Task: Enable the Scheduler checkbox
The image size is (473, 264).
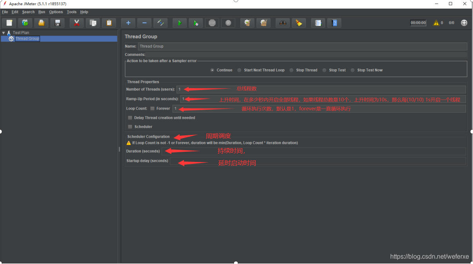Action: (130, 127)
